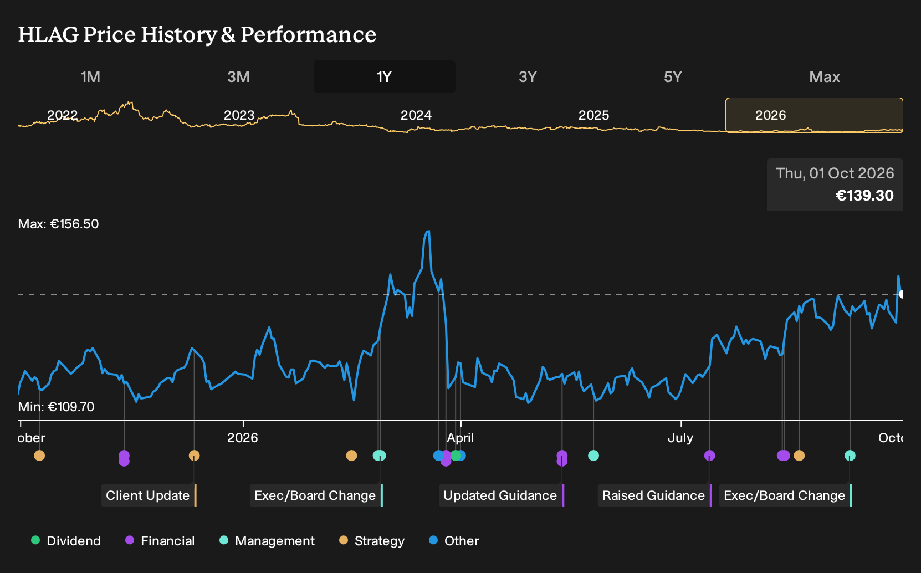Screen dimensions: 921x573
Task: Choose the Max range tab
Action: [x=825, y=76]
